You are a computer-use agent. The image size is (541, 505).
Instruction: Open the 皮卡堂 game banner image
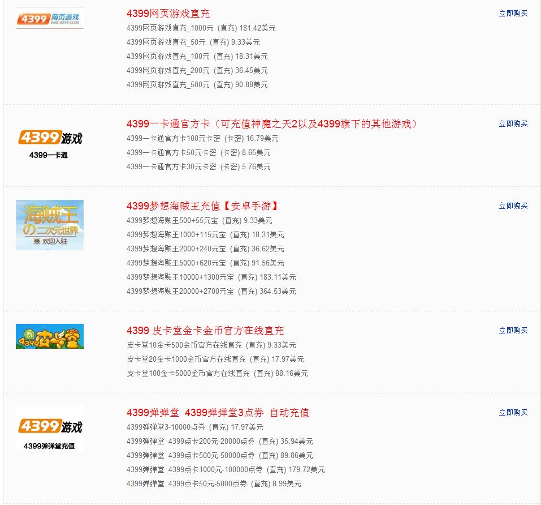click(50, 336)
